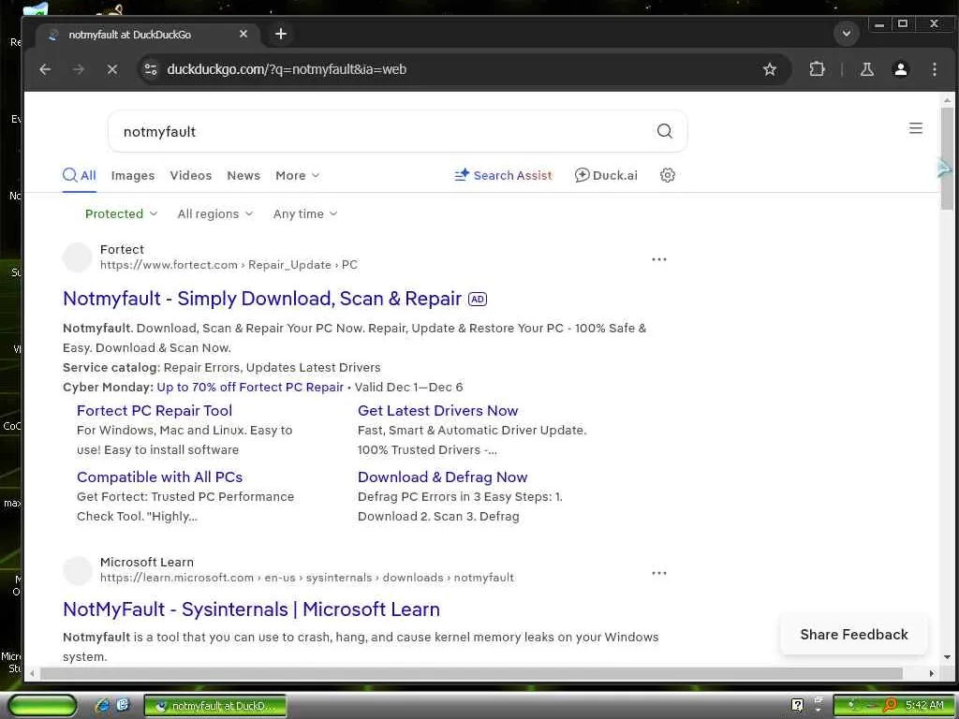Stop loading the page with the X button
959x719 pixels.
[112, 69]
